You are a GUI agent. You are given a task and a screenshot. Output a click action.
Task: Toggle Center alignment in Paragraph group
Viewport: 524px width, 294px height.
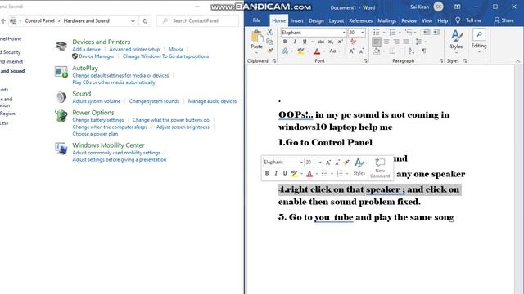386,42
